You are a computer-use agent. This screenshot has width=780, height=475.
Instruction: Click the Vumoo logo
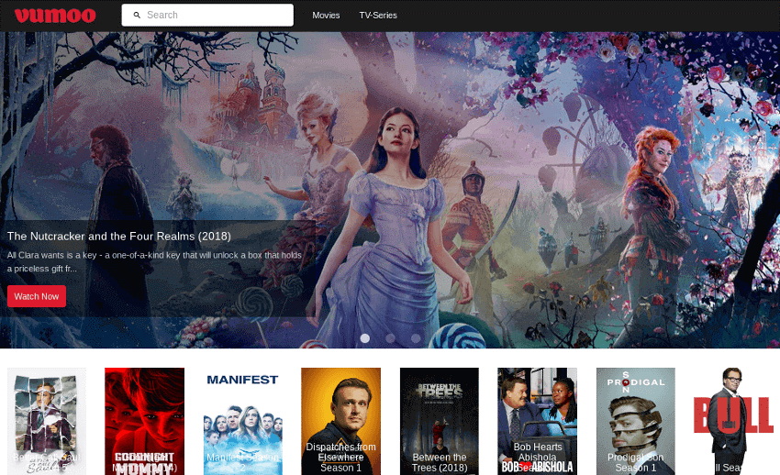55,16
